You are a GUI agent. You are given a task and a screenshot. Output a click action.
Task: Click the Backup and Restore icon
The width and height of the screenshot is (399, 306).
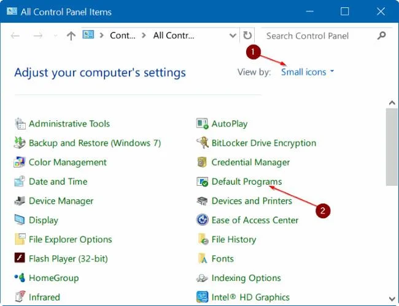point(20,143)
